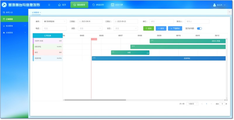Select the 资源学院 blue-marked order row
234x120 pixels.
(x=48, y=58)
